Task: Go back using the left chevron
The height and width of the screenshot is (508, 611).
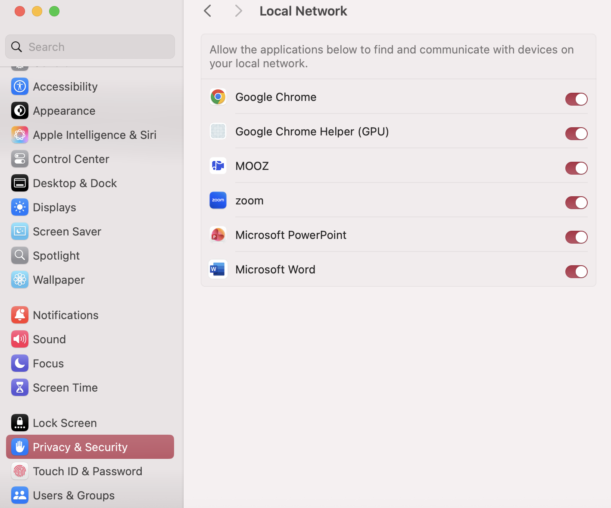Action: click(208, 11)
